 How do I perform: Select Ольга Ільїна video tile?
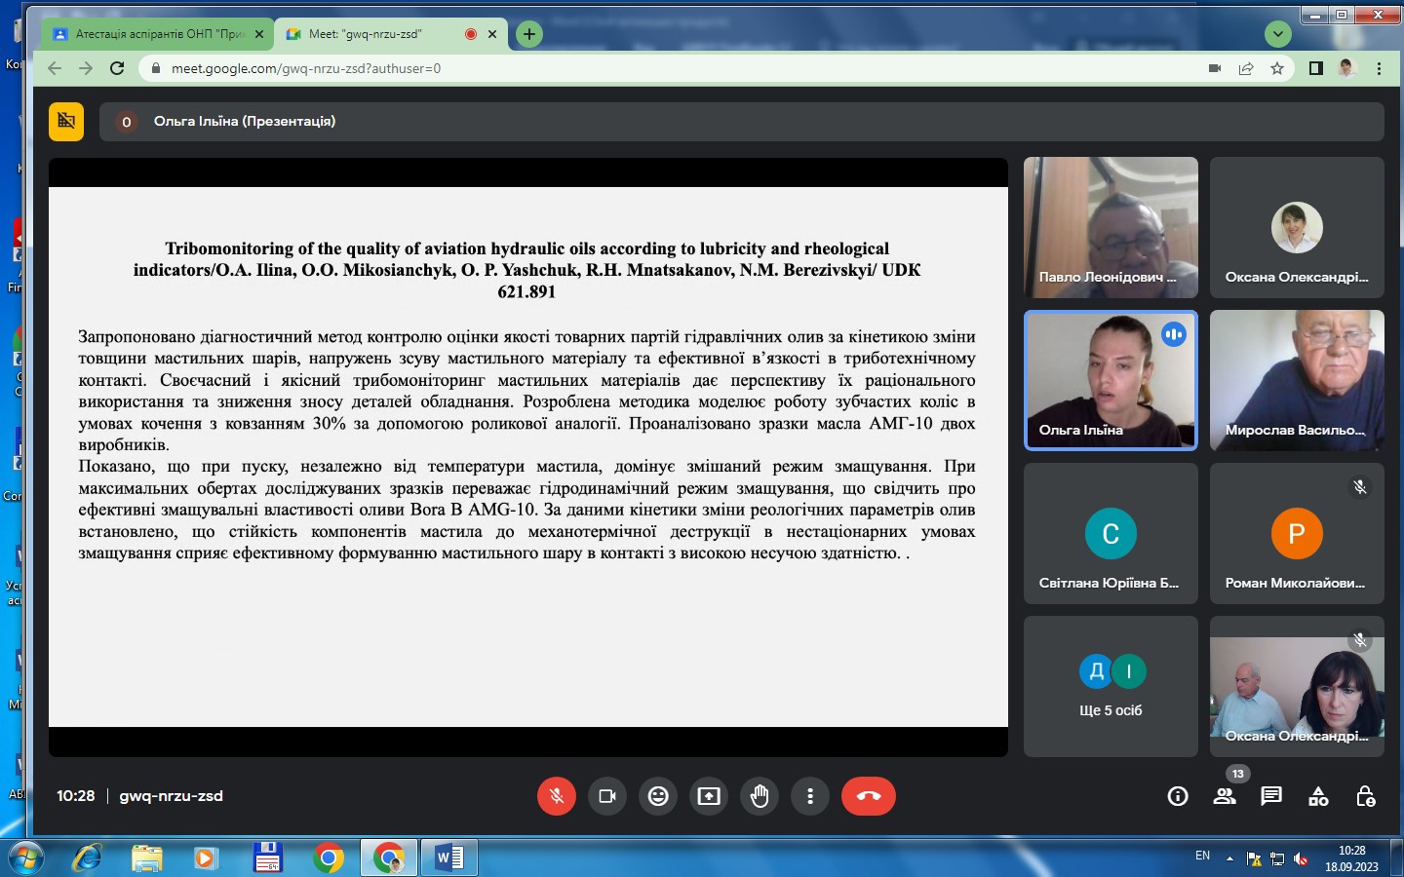pyautogui.click(x=1111, y=380)
